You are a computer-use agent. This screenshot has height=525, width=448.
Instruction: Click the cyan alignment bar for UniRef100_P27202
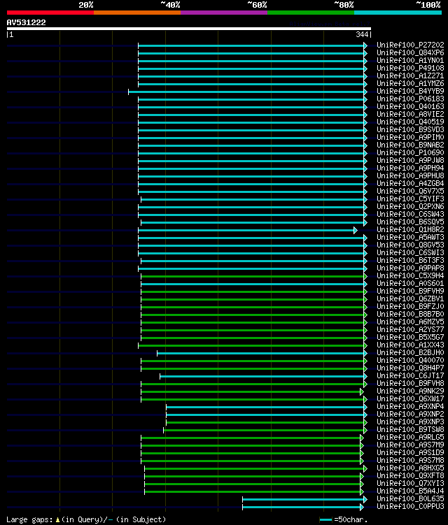pyautogui.click(x=253, y=45)
